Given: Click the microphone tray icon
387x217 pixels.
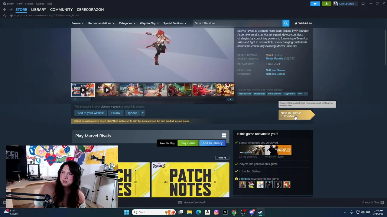Looking at the screenshot, I should 351,212.
